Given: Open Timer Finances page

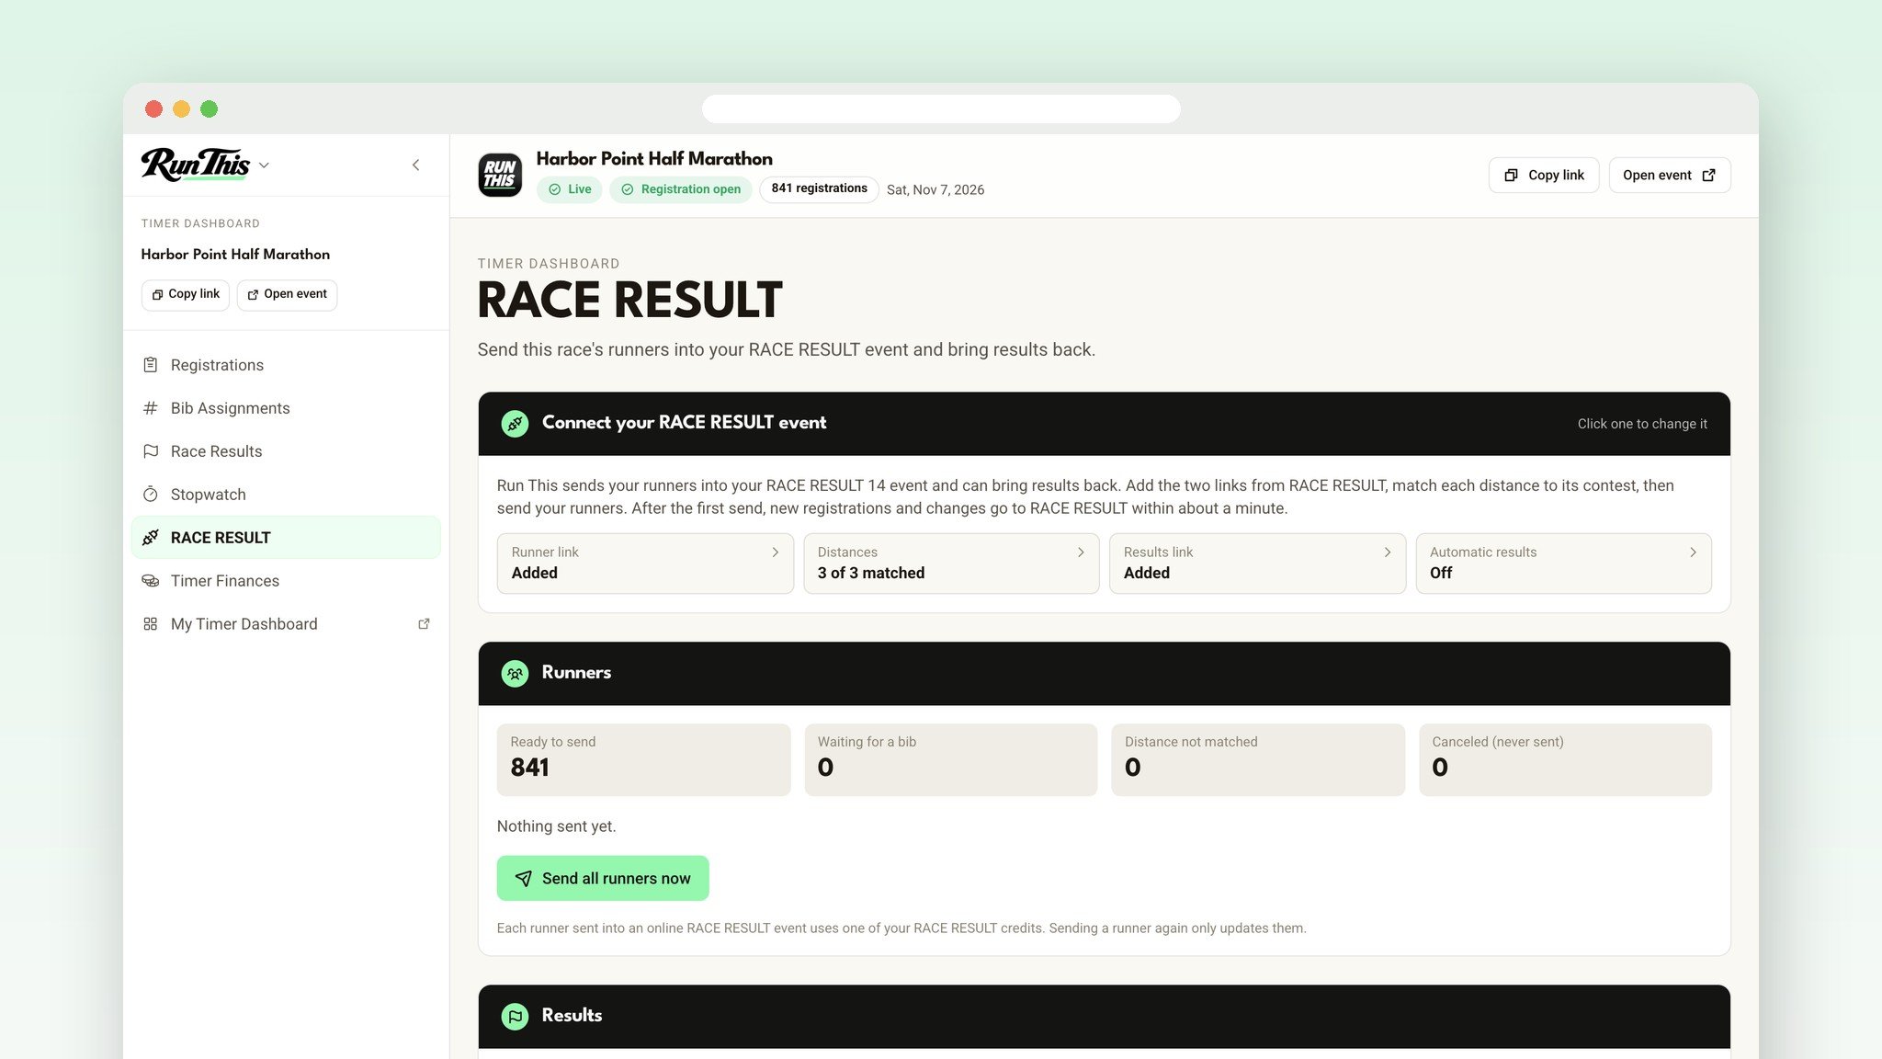Looking at the screenshot, I should 286,581.
